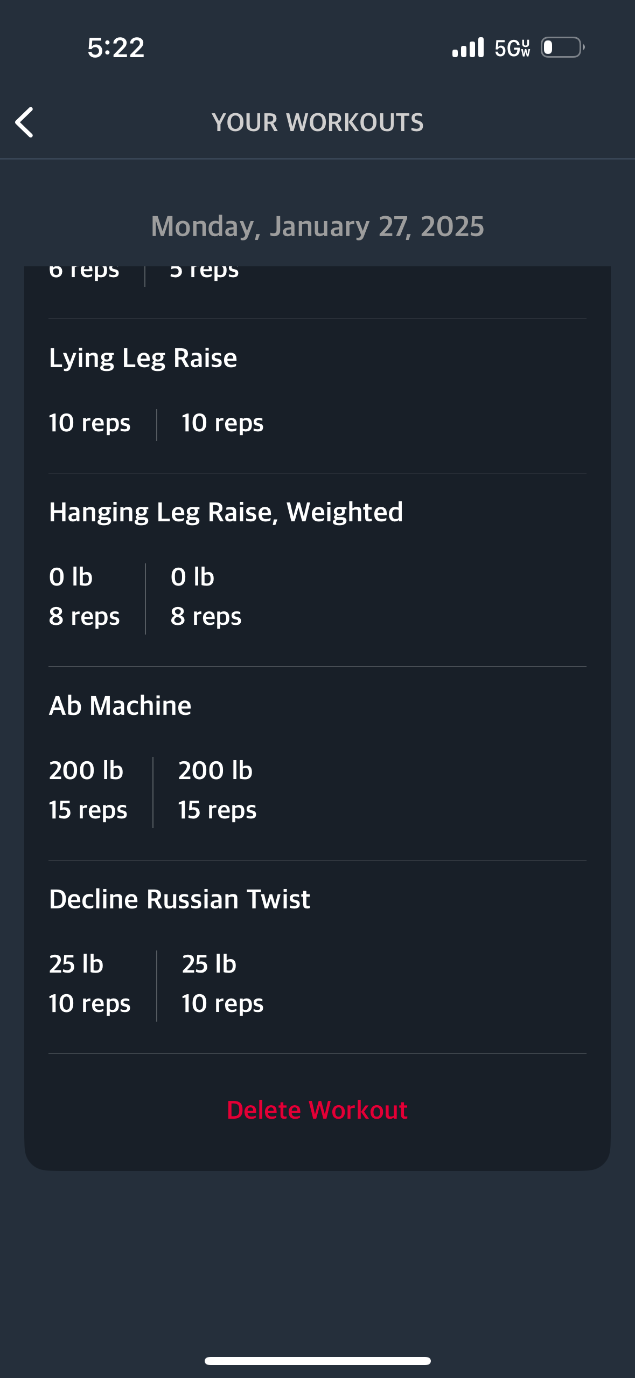Image resolution: width=635 pixels, height=1378 pixels.
Task: Tap the back arrow icon
Action: click(24, 122)
